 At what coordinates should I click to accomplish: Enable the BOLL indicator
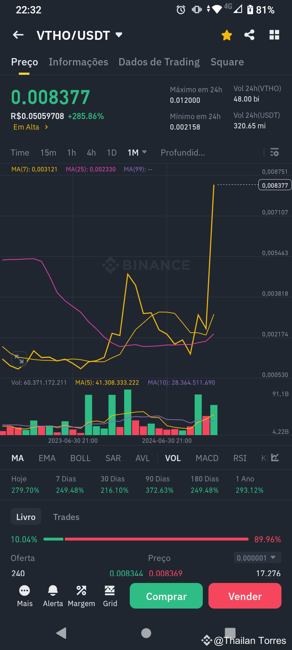coord(80,458)
